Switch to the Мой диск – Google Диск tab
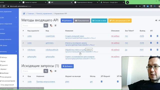 click(x=112, y=2)
